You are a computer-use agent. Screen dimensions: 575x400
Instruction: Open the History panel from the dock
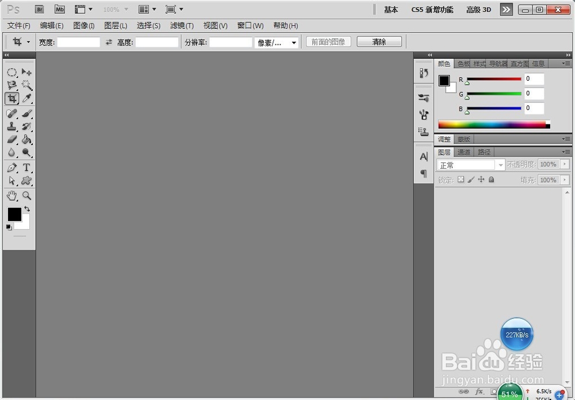(424, 73)
